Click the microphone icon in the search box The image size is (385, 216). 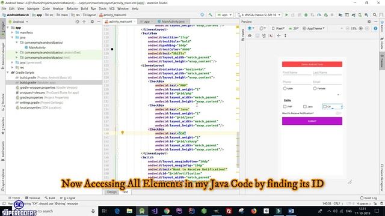pos(93,211)
